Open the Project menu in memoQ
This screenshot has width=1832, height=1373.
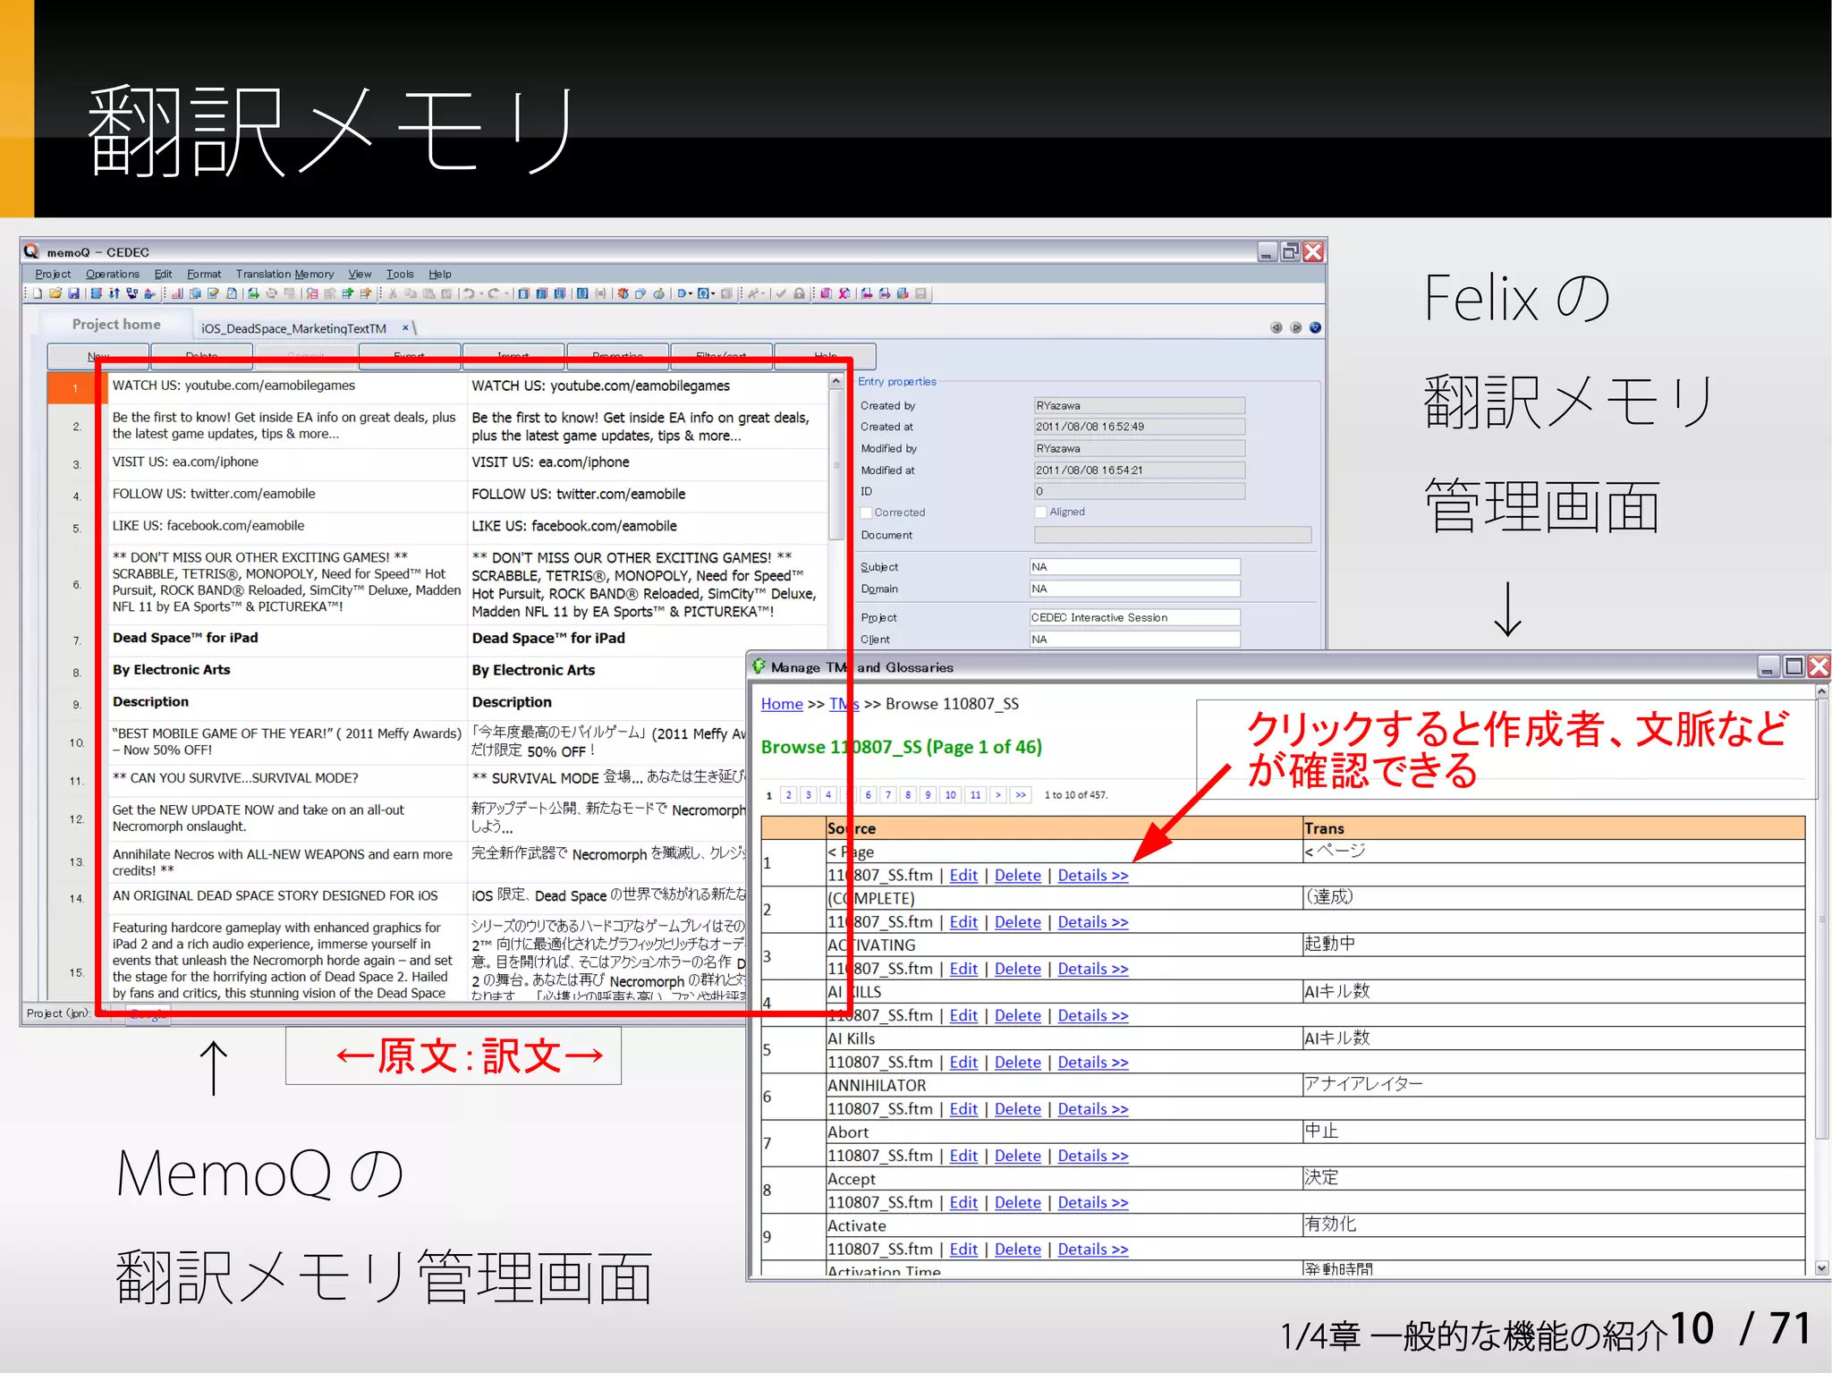[53, 274]
